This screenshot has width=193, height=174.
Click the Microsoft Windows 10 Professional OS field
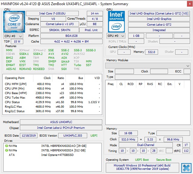tap(142, 167)
